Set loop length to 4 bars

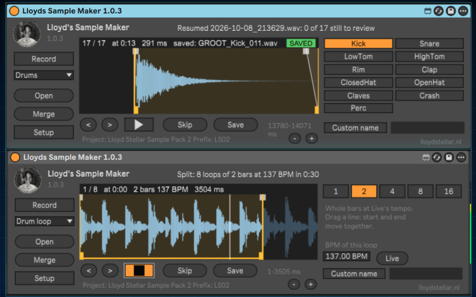(392, 192)
